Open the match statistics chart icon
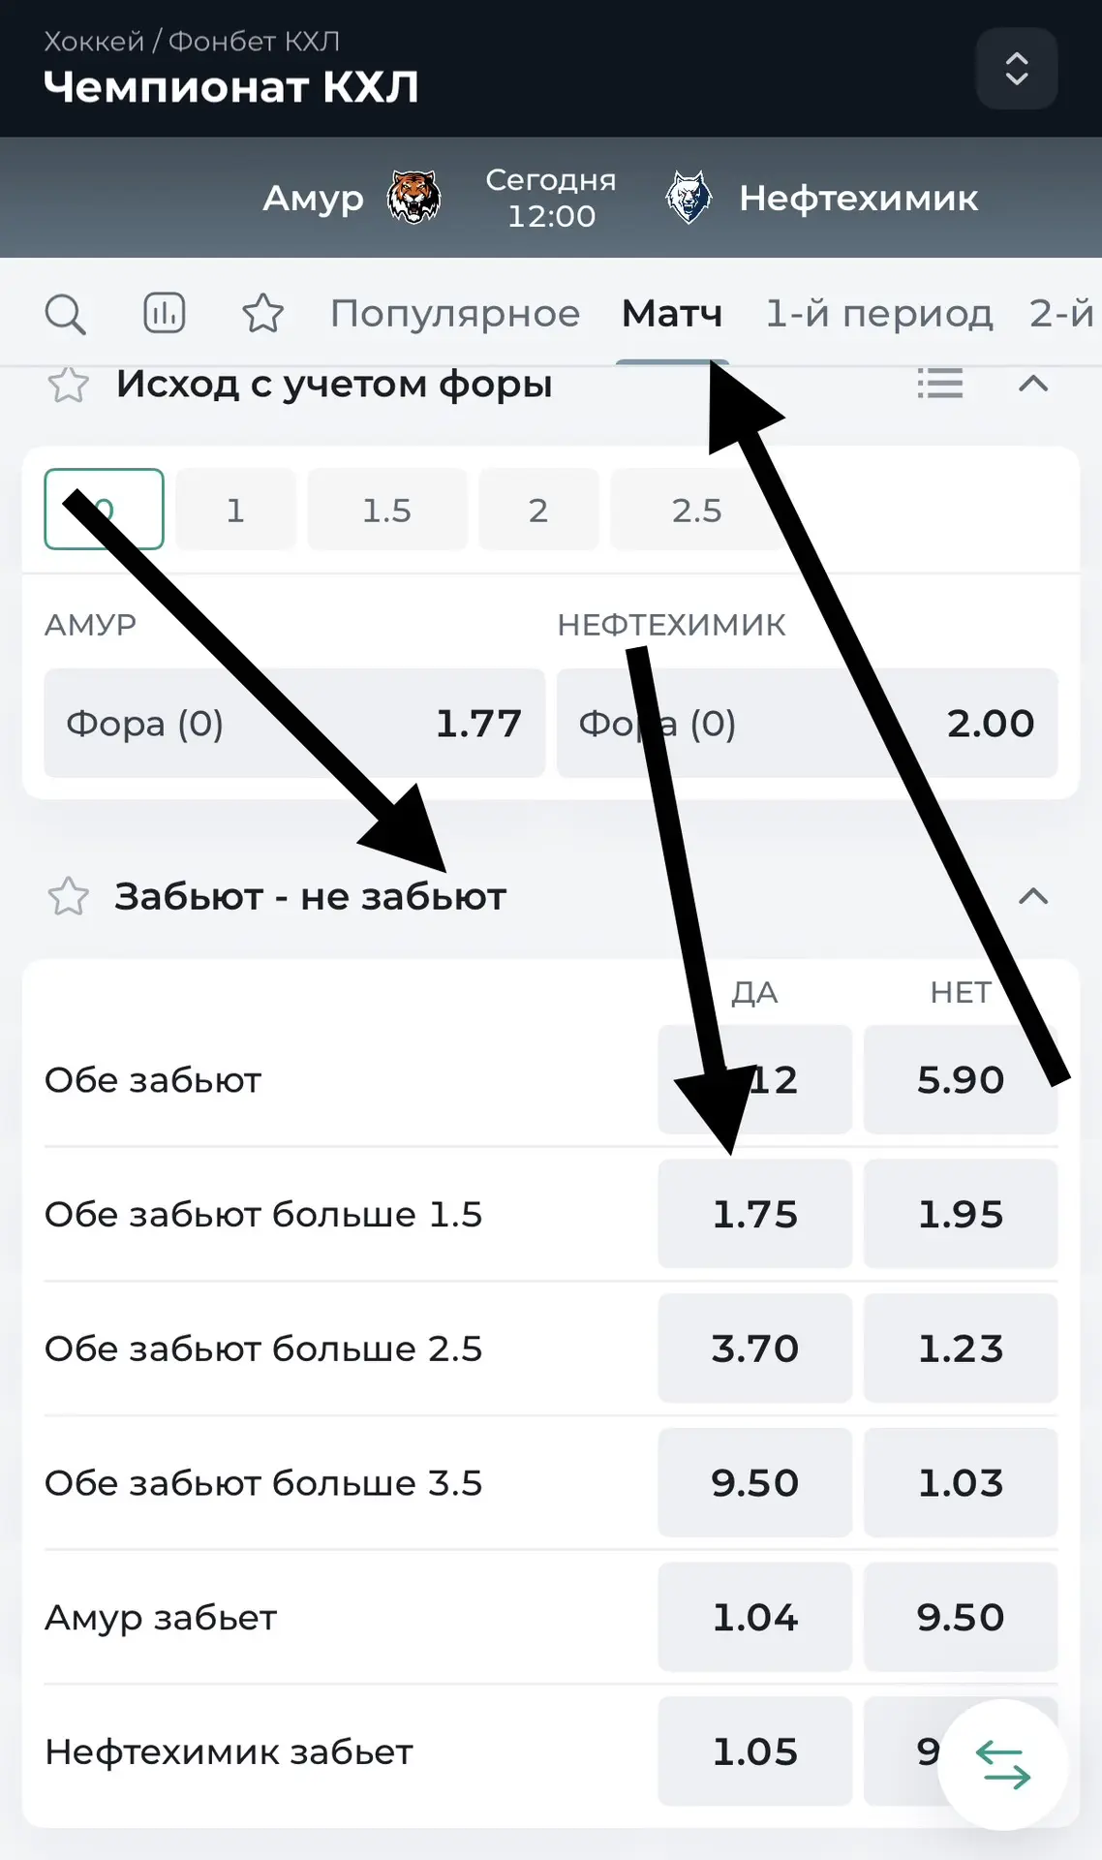This screenshot has width=1102, height=1860. (164, 313)
